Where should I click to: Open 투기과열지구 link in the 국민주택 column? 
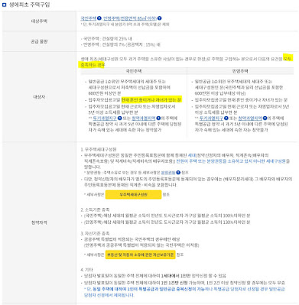click(x=105, y=118)
